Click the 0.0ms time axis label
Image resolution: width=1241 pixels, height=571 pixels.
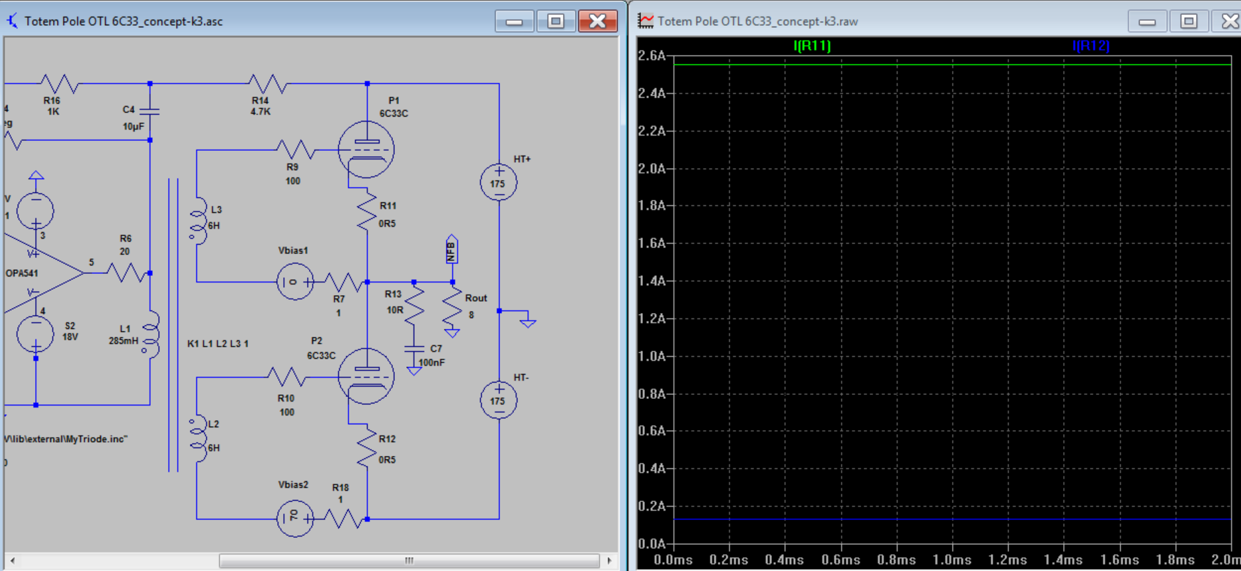pyautogui.click(x=673, y=560)
